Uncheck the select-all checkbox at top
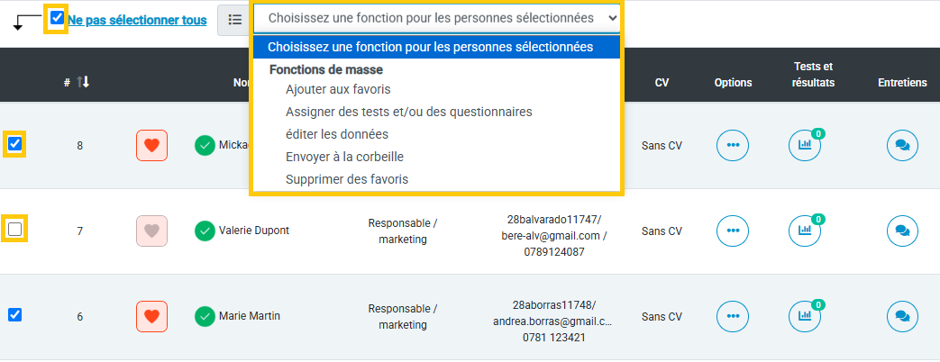The width and height of the screenshot is (940, 362). (x=58, y=18)
